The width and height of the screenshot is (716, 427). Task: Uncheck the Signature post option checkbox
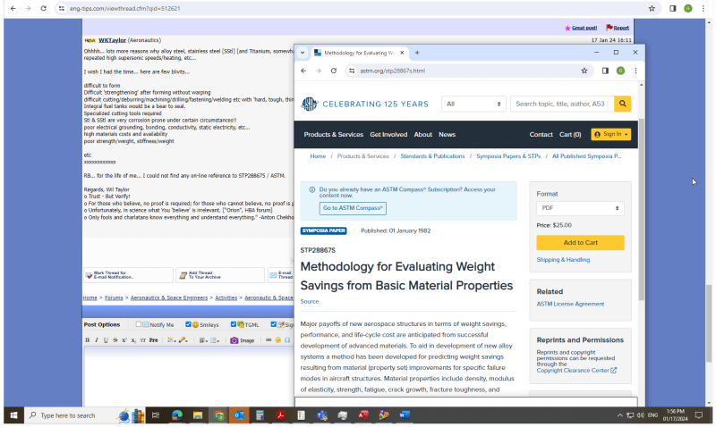(x=274, y=324)
